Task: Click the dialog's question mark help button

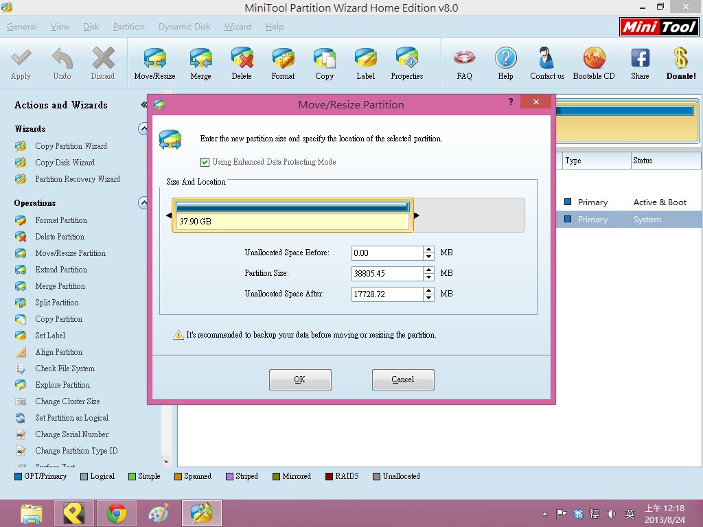Action: pyautogui.click(x=511, y=102)
